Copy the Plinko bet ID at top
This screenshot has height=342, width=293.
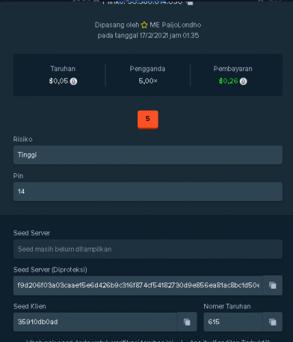pos(190,2)
